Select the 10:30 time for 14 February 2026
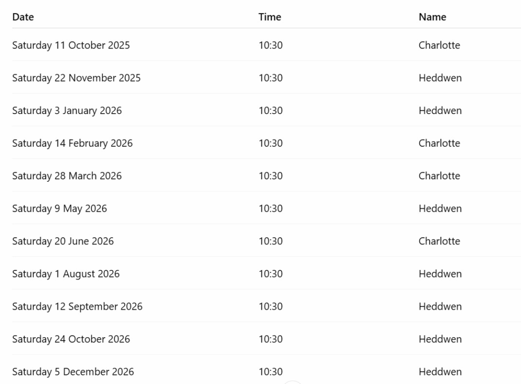The image size is (521, 384). point(270,143)
